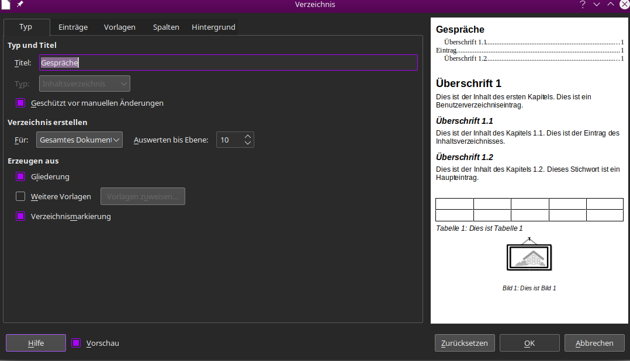
Task: Enable the Weitere Vorlagen checkbox
Action: pyautogui.click(x=20, y=196)
